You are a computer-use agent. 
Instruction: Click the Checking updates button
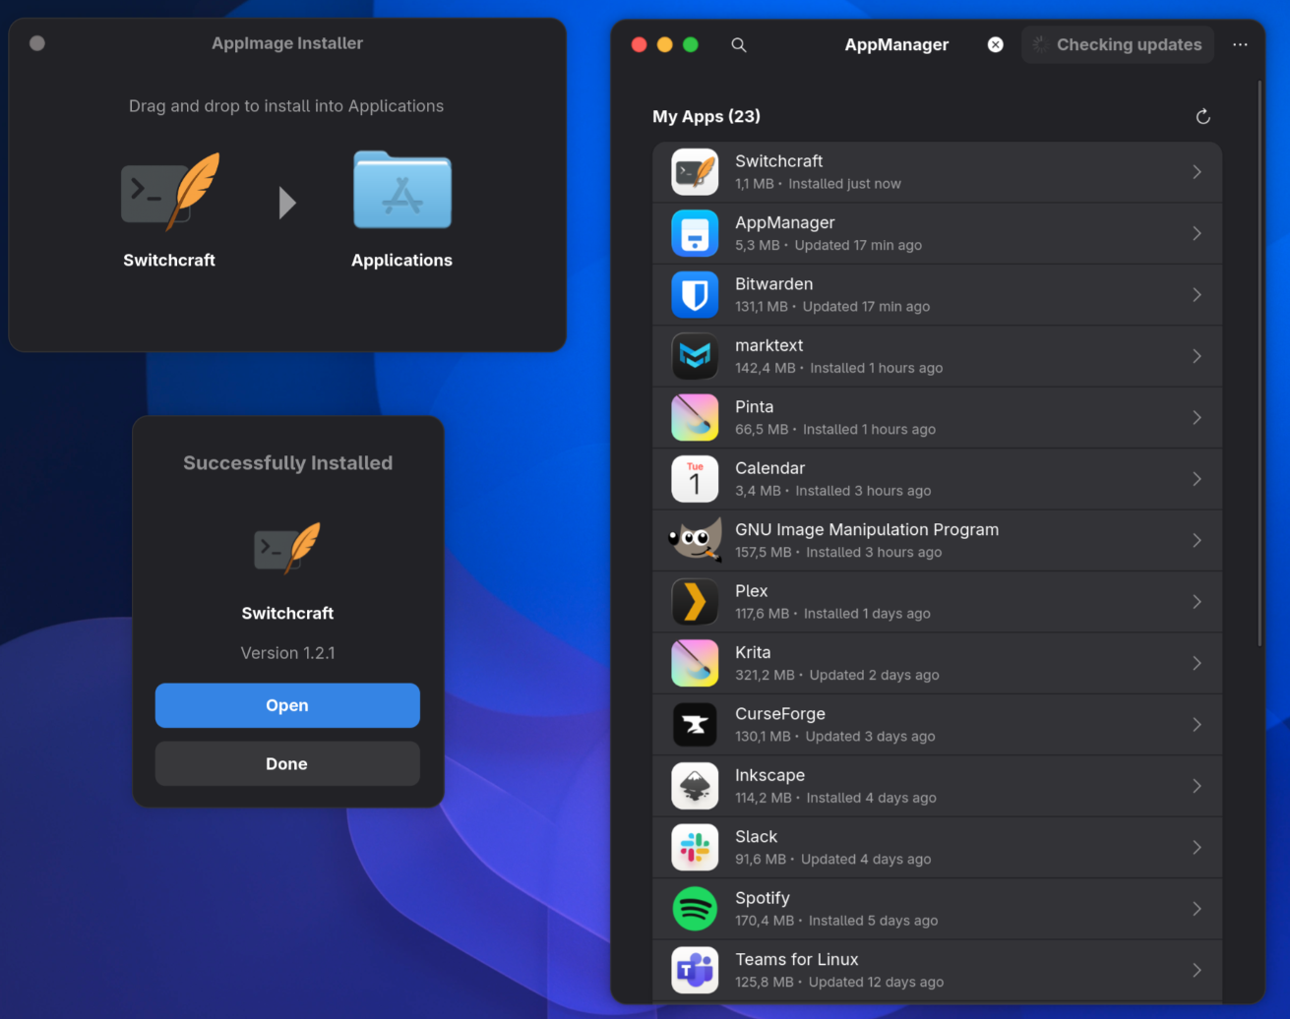tap(1118, 45)
